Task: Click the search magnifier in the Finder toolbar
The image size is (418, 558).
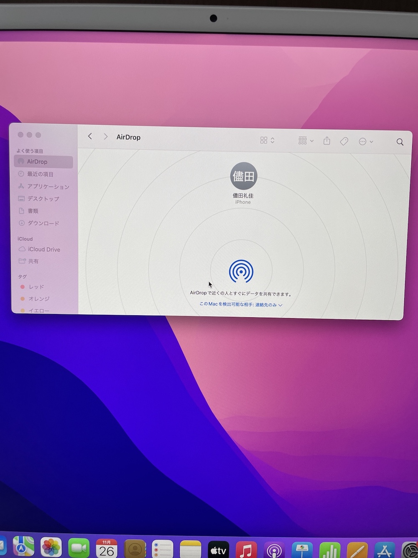Action: tap(400, 142)
